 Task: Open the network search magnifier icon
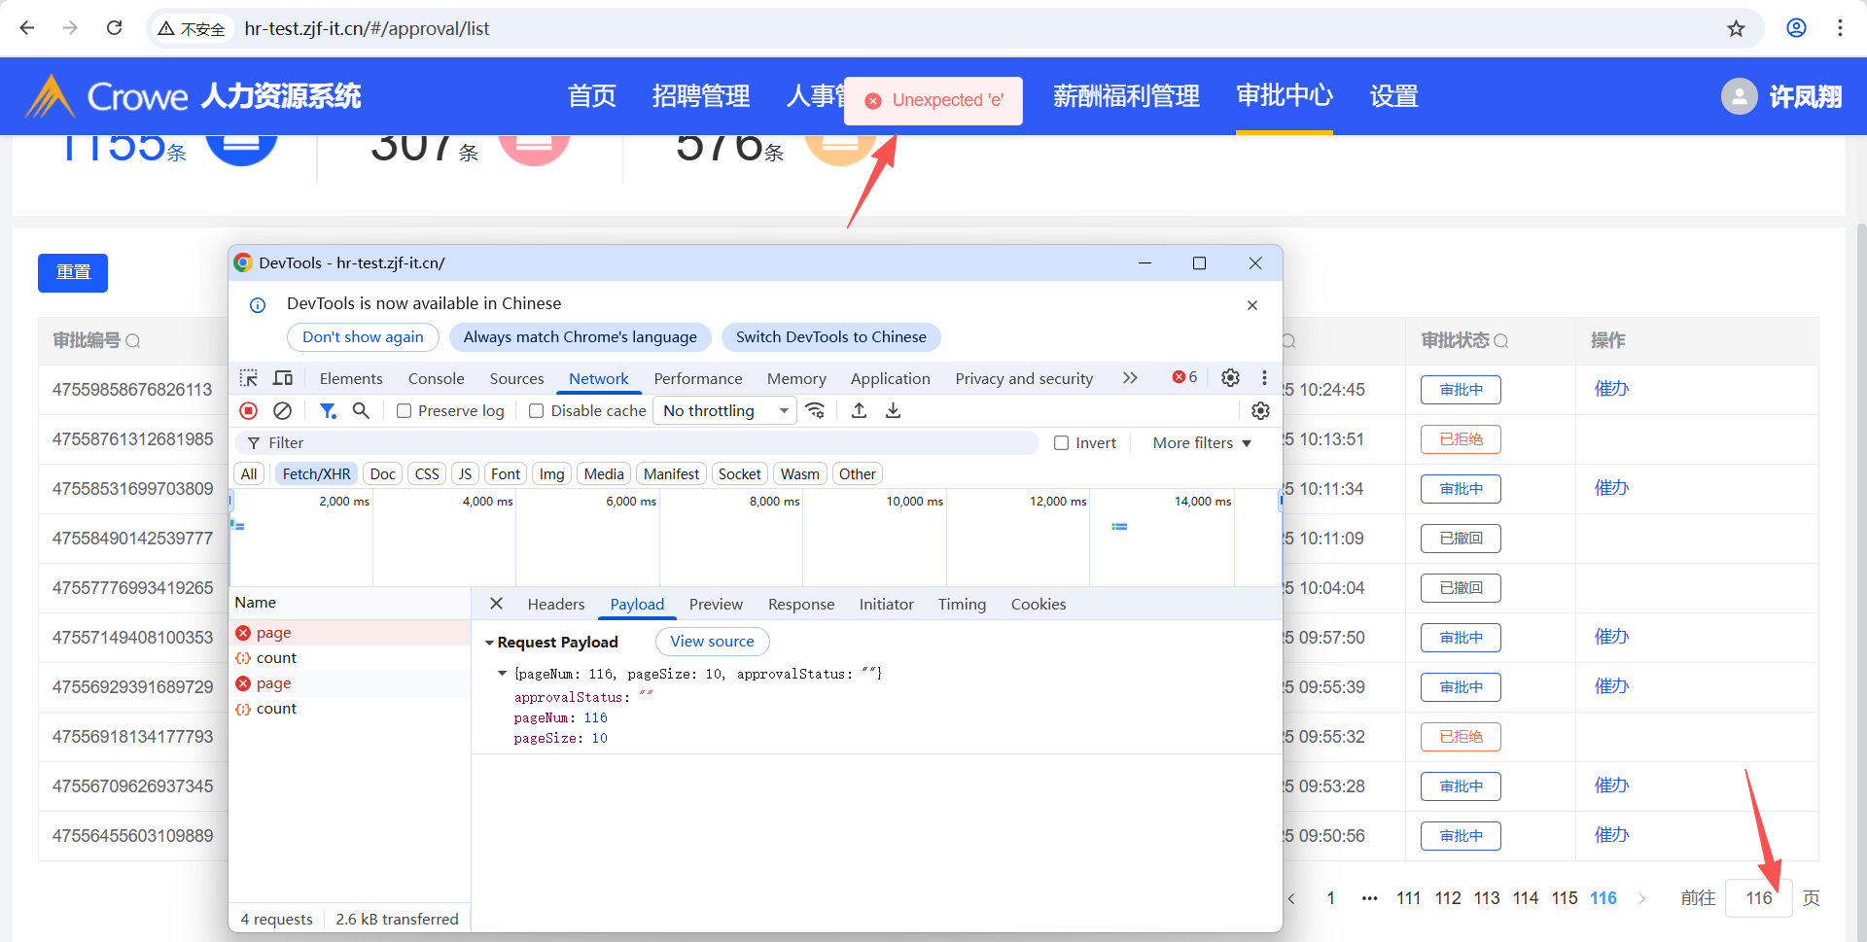[361, 411]
